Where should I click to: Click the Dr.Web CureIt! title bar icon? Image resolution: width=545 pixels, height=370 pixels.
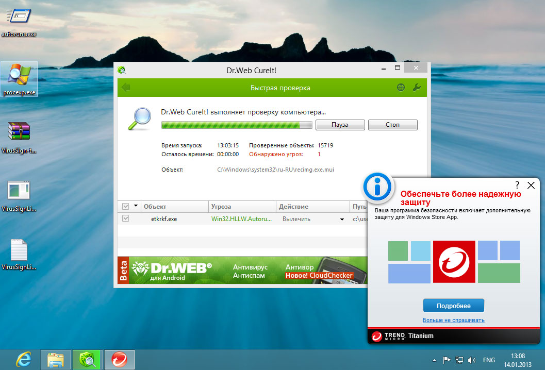121,70
